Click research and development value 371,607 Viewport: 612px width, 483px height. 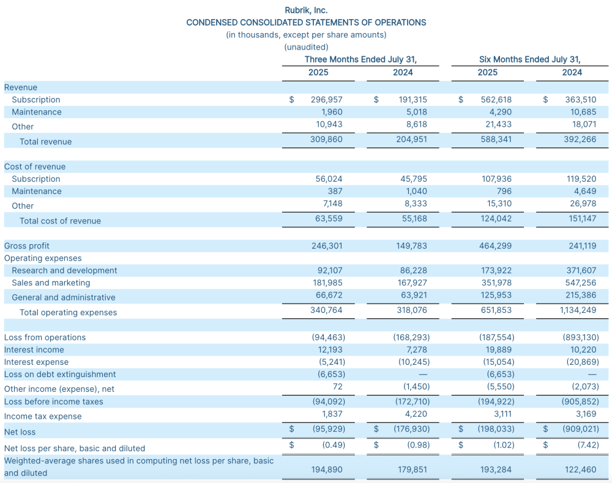click(x=581, y=271)
